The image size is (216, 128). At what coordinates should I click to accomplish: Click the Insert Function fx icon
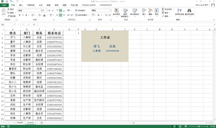click(33, 24)
